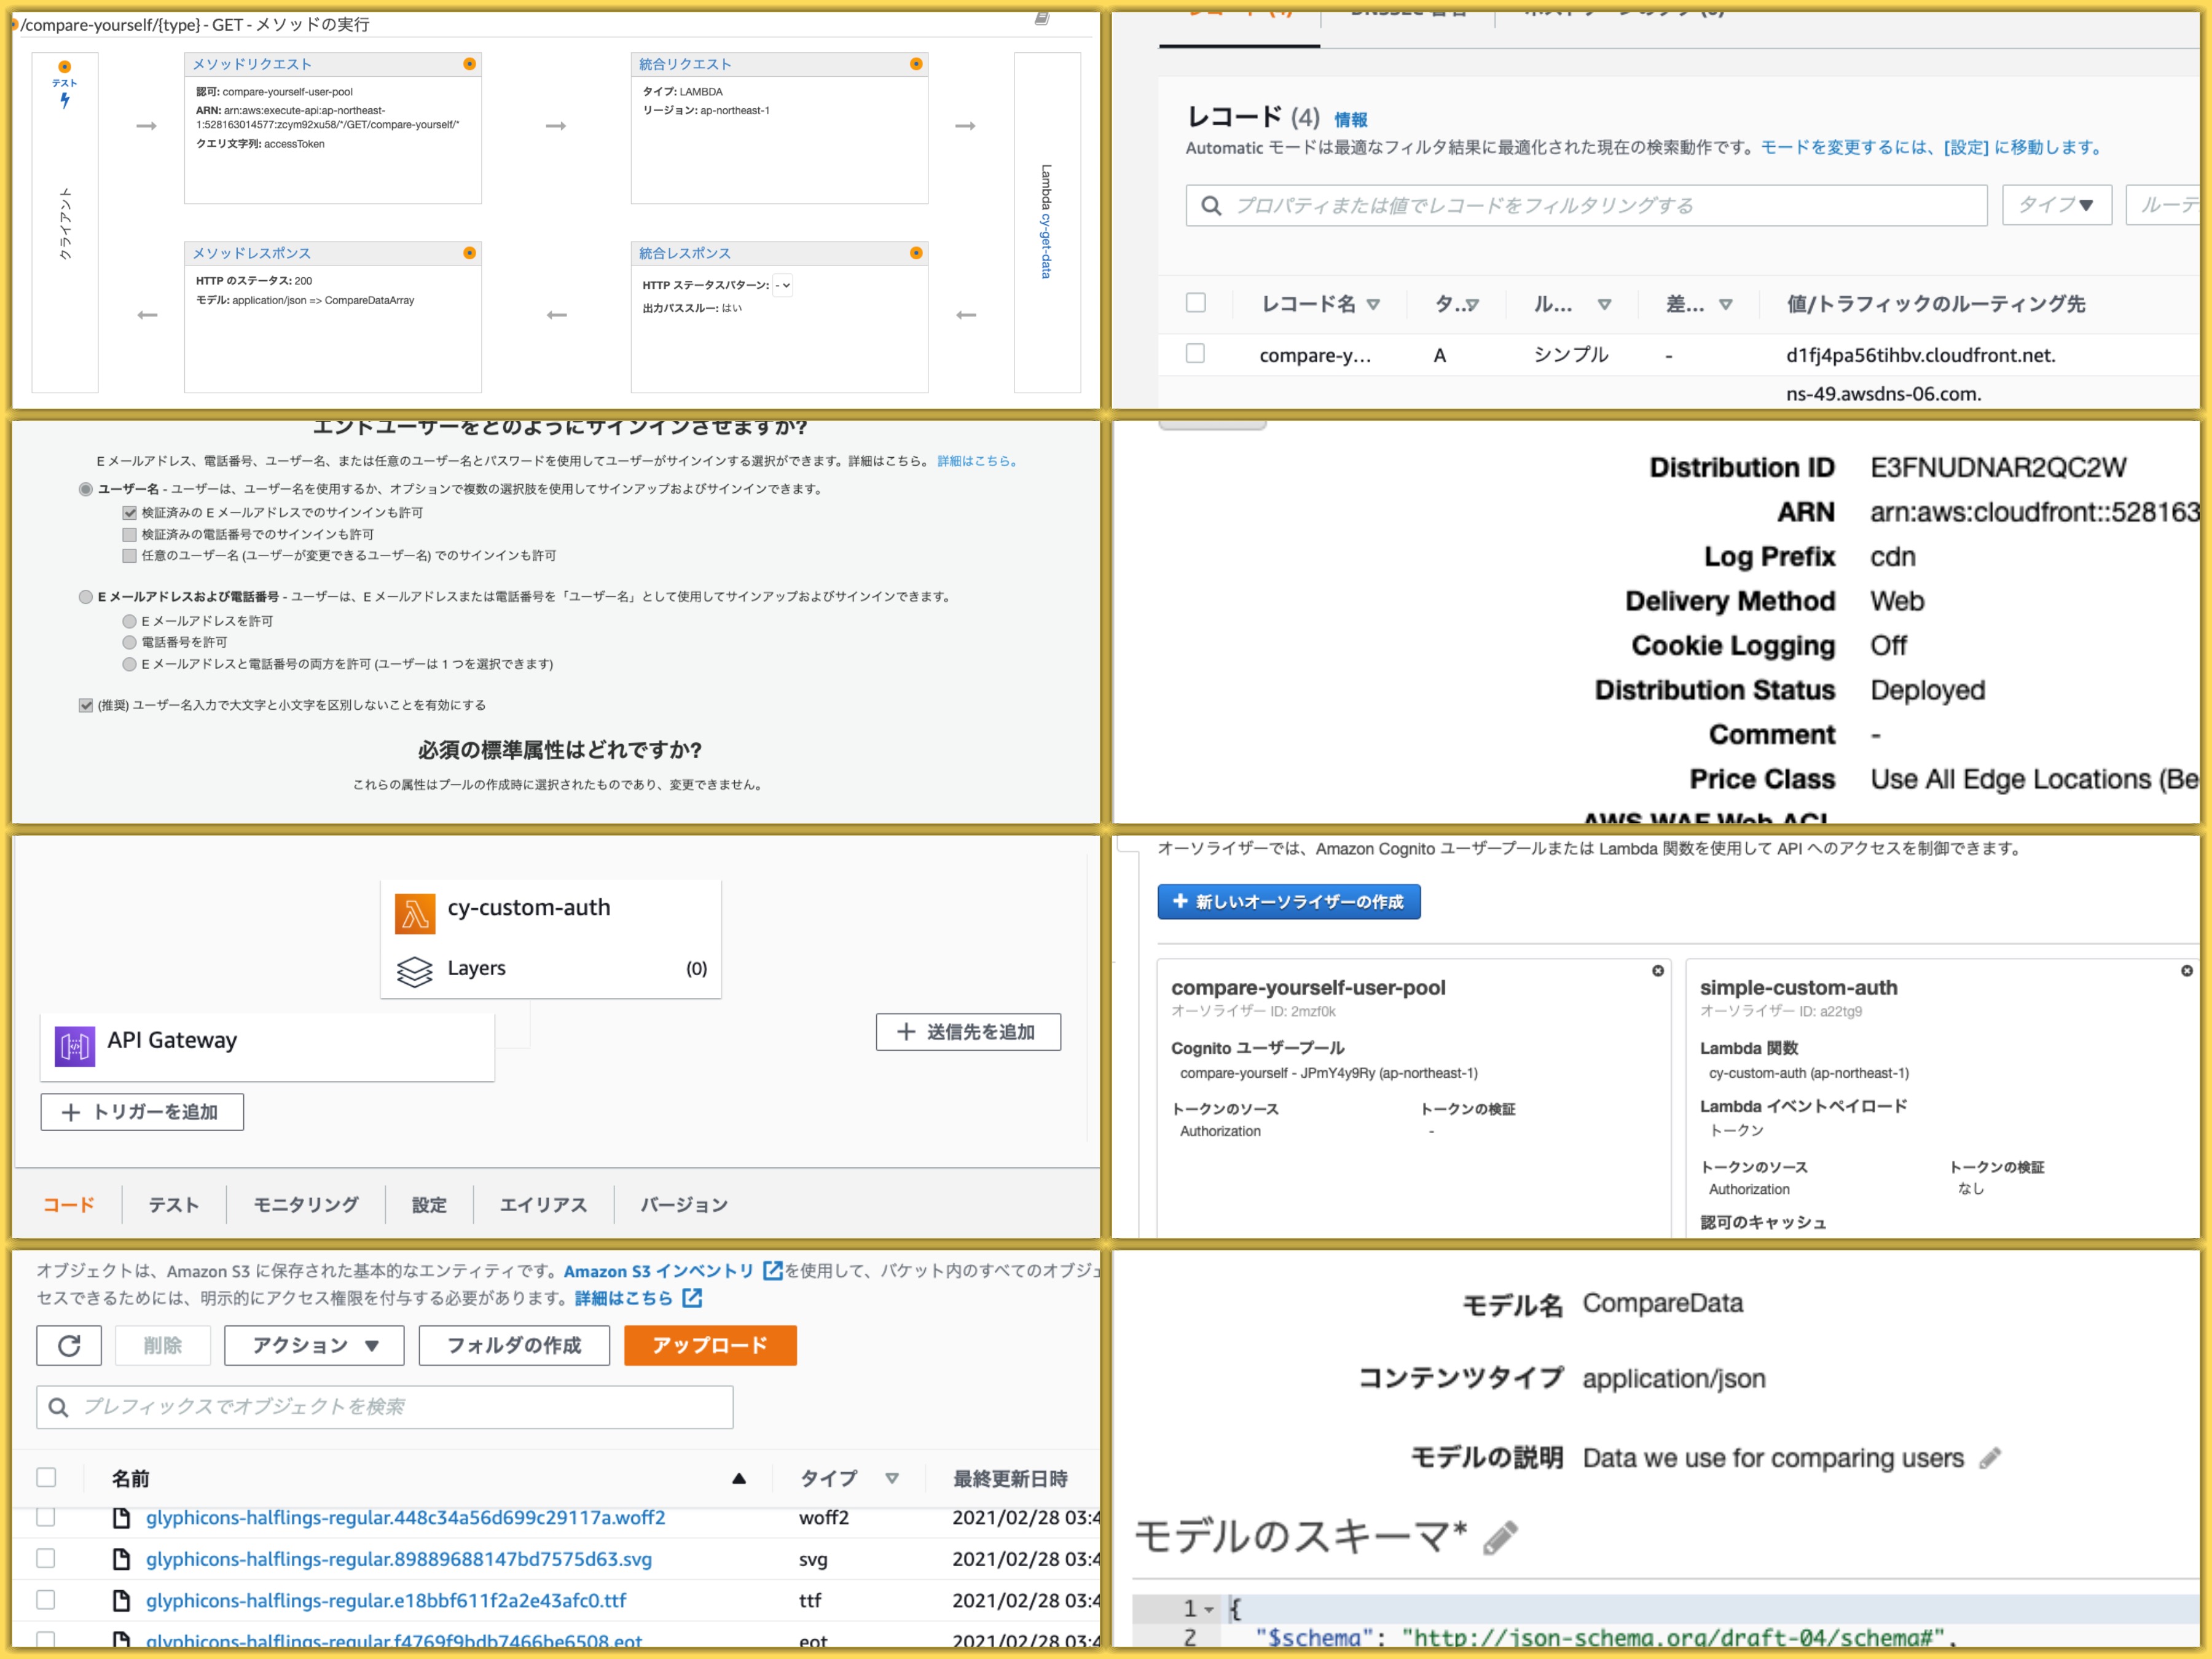
Task: Remove the compare-yourself-user-pool authorizer with X icon
Action: 1658,971
